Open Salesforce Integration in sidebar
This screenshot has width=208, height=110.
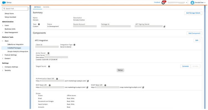(16, 44)
